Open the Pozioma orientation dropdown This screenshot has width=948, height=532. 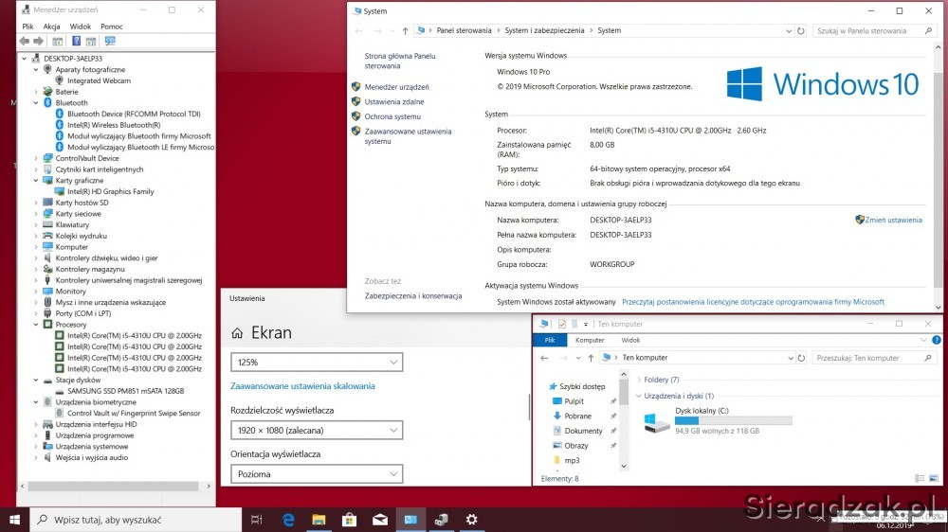click(x=317, y=474)
